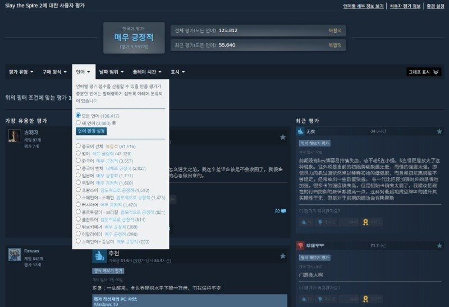The image size is (449, 307).
Task: Filter reviews by 한국어 language
Action: pyautogui.click(x=79, y=161)
